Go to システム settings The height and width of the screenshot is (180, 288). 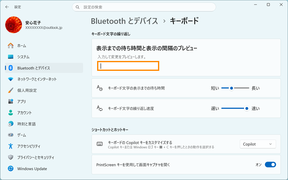(x=44, y=57)
